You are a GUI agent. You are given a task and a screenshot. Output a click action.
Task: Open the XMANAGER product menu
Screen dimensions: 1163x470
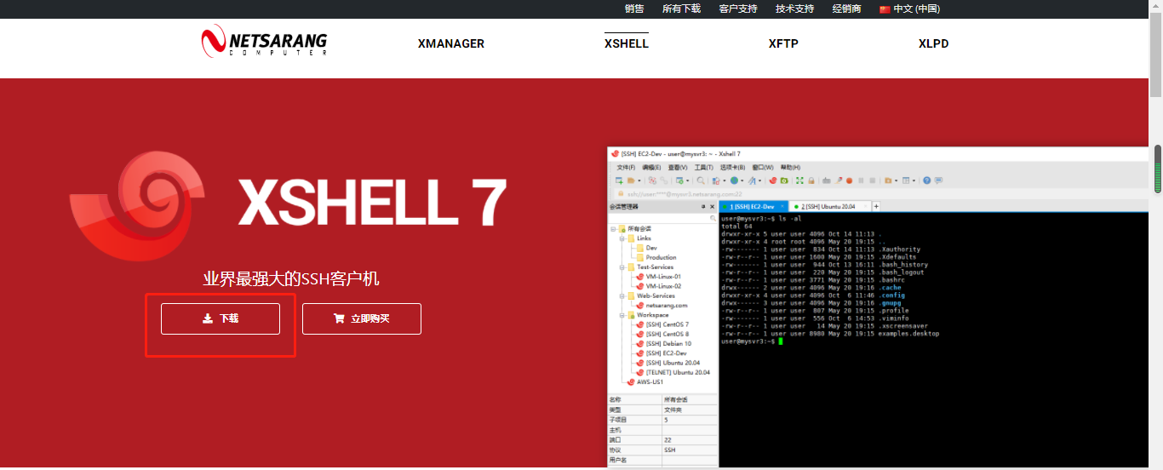[x=451, y=43]
